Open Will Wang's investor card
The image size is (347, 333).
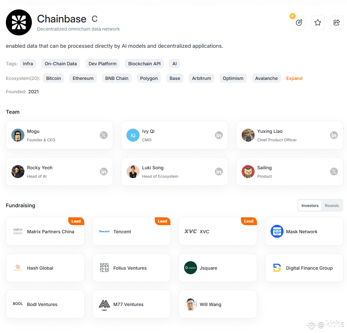point(218,304)
